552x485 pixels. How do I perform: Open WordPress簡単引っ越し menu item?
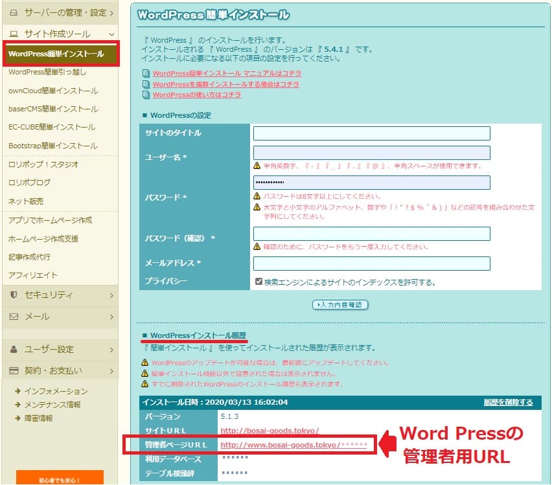47,72
